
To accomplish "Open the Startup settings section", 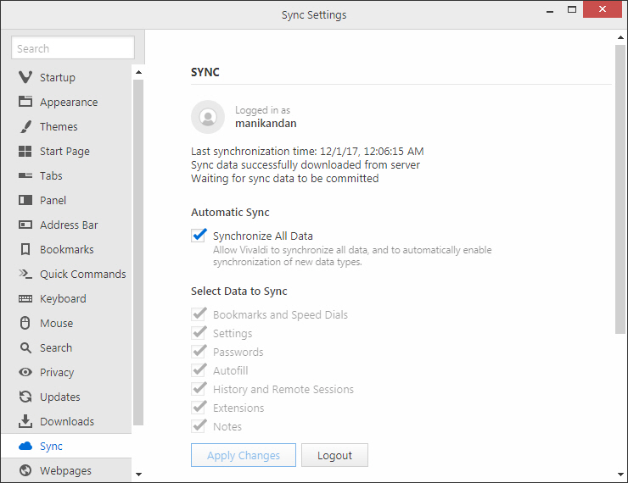I will click(66, 77).
